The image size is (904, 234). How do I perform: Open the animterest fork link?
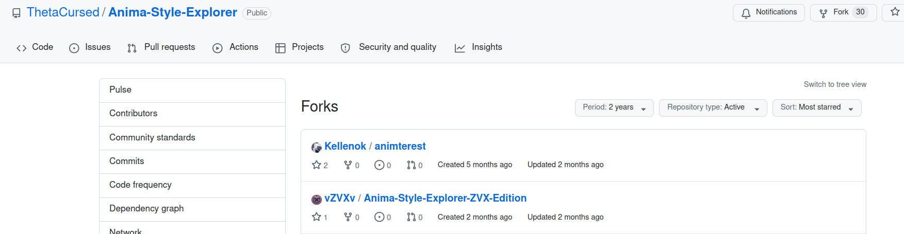click(400, 146)
